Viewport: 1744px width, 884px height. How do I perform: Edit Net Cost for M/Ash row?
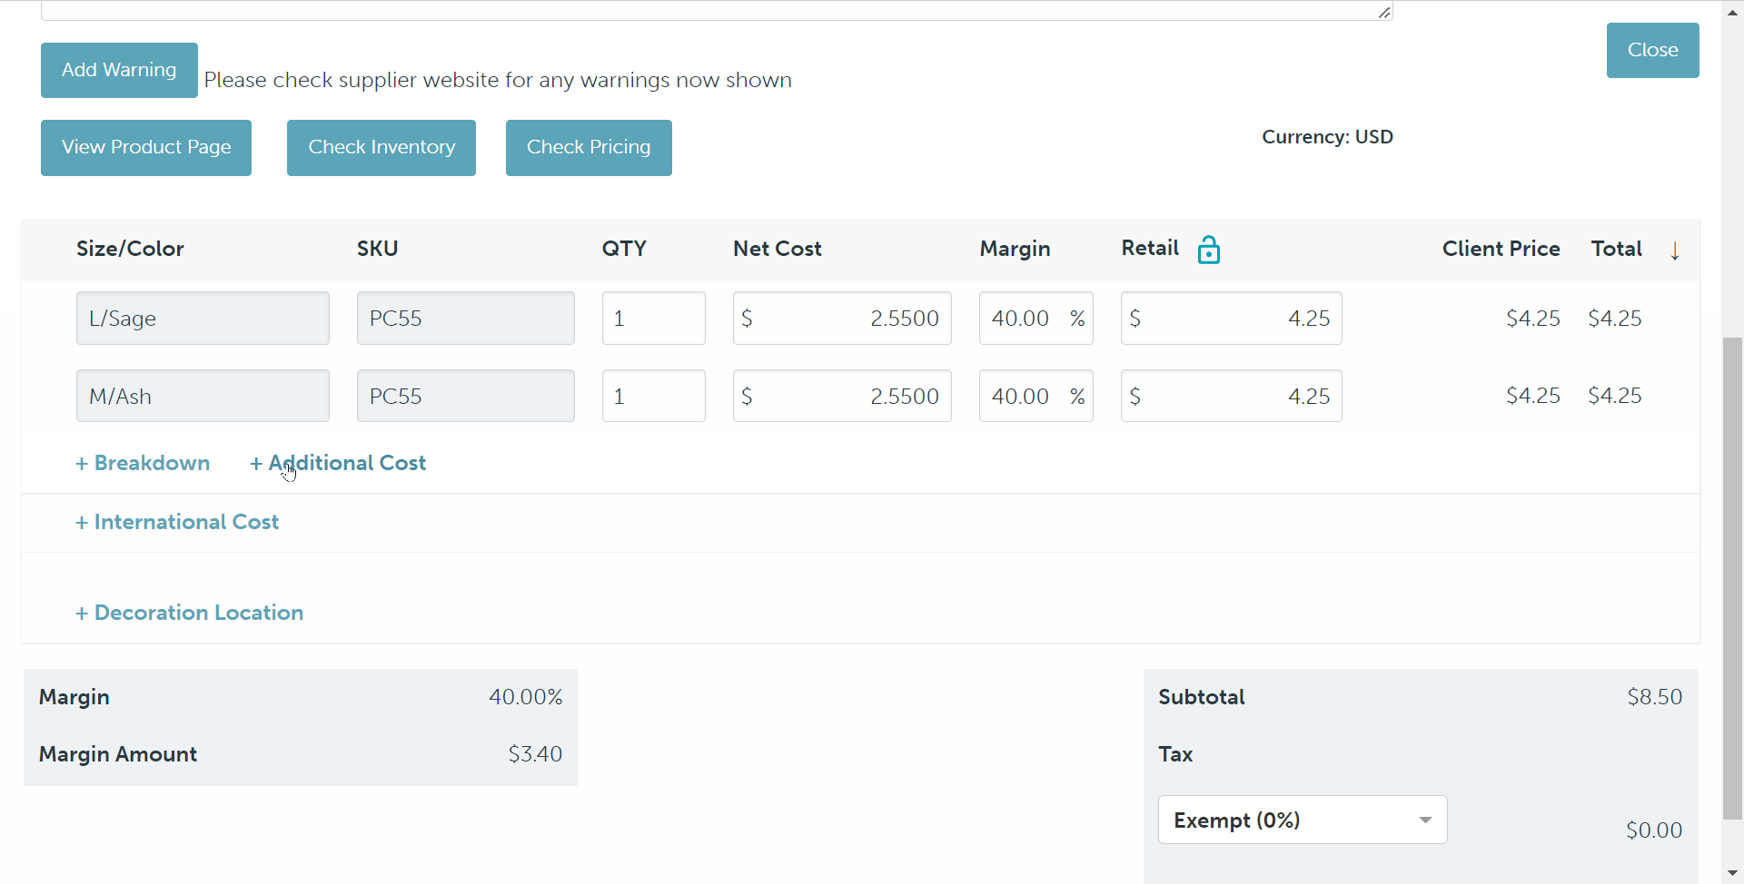point(842,397)
